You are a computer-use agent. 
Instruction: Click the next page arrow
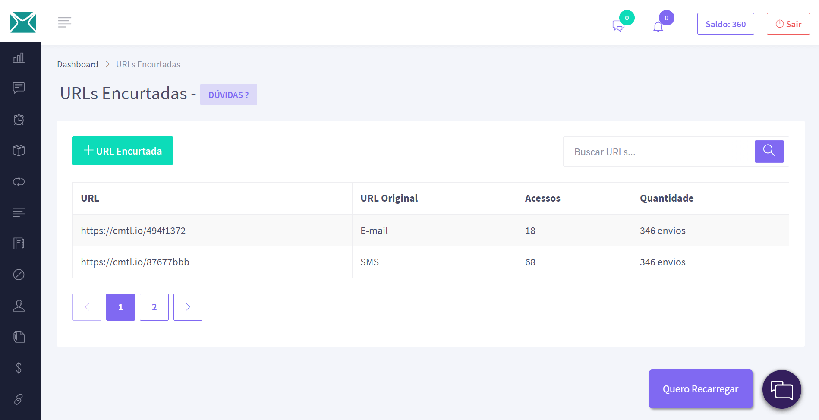click(x=188, y=307)
